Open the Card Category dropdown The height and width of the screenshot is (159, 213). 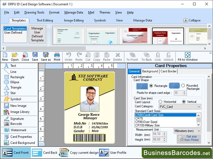[x=199, y=106]
